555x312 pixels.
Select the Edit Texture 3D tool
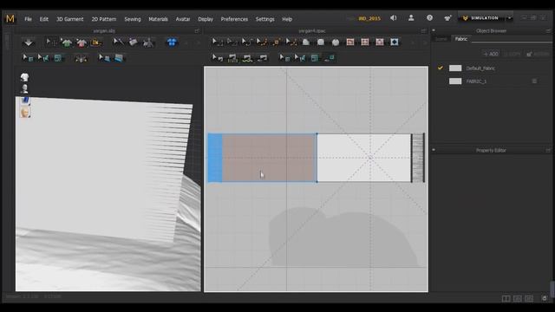(104, 58)
